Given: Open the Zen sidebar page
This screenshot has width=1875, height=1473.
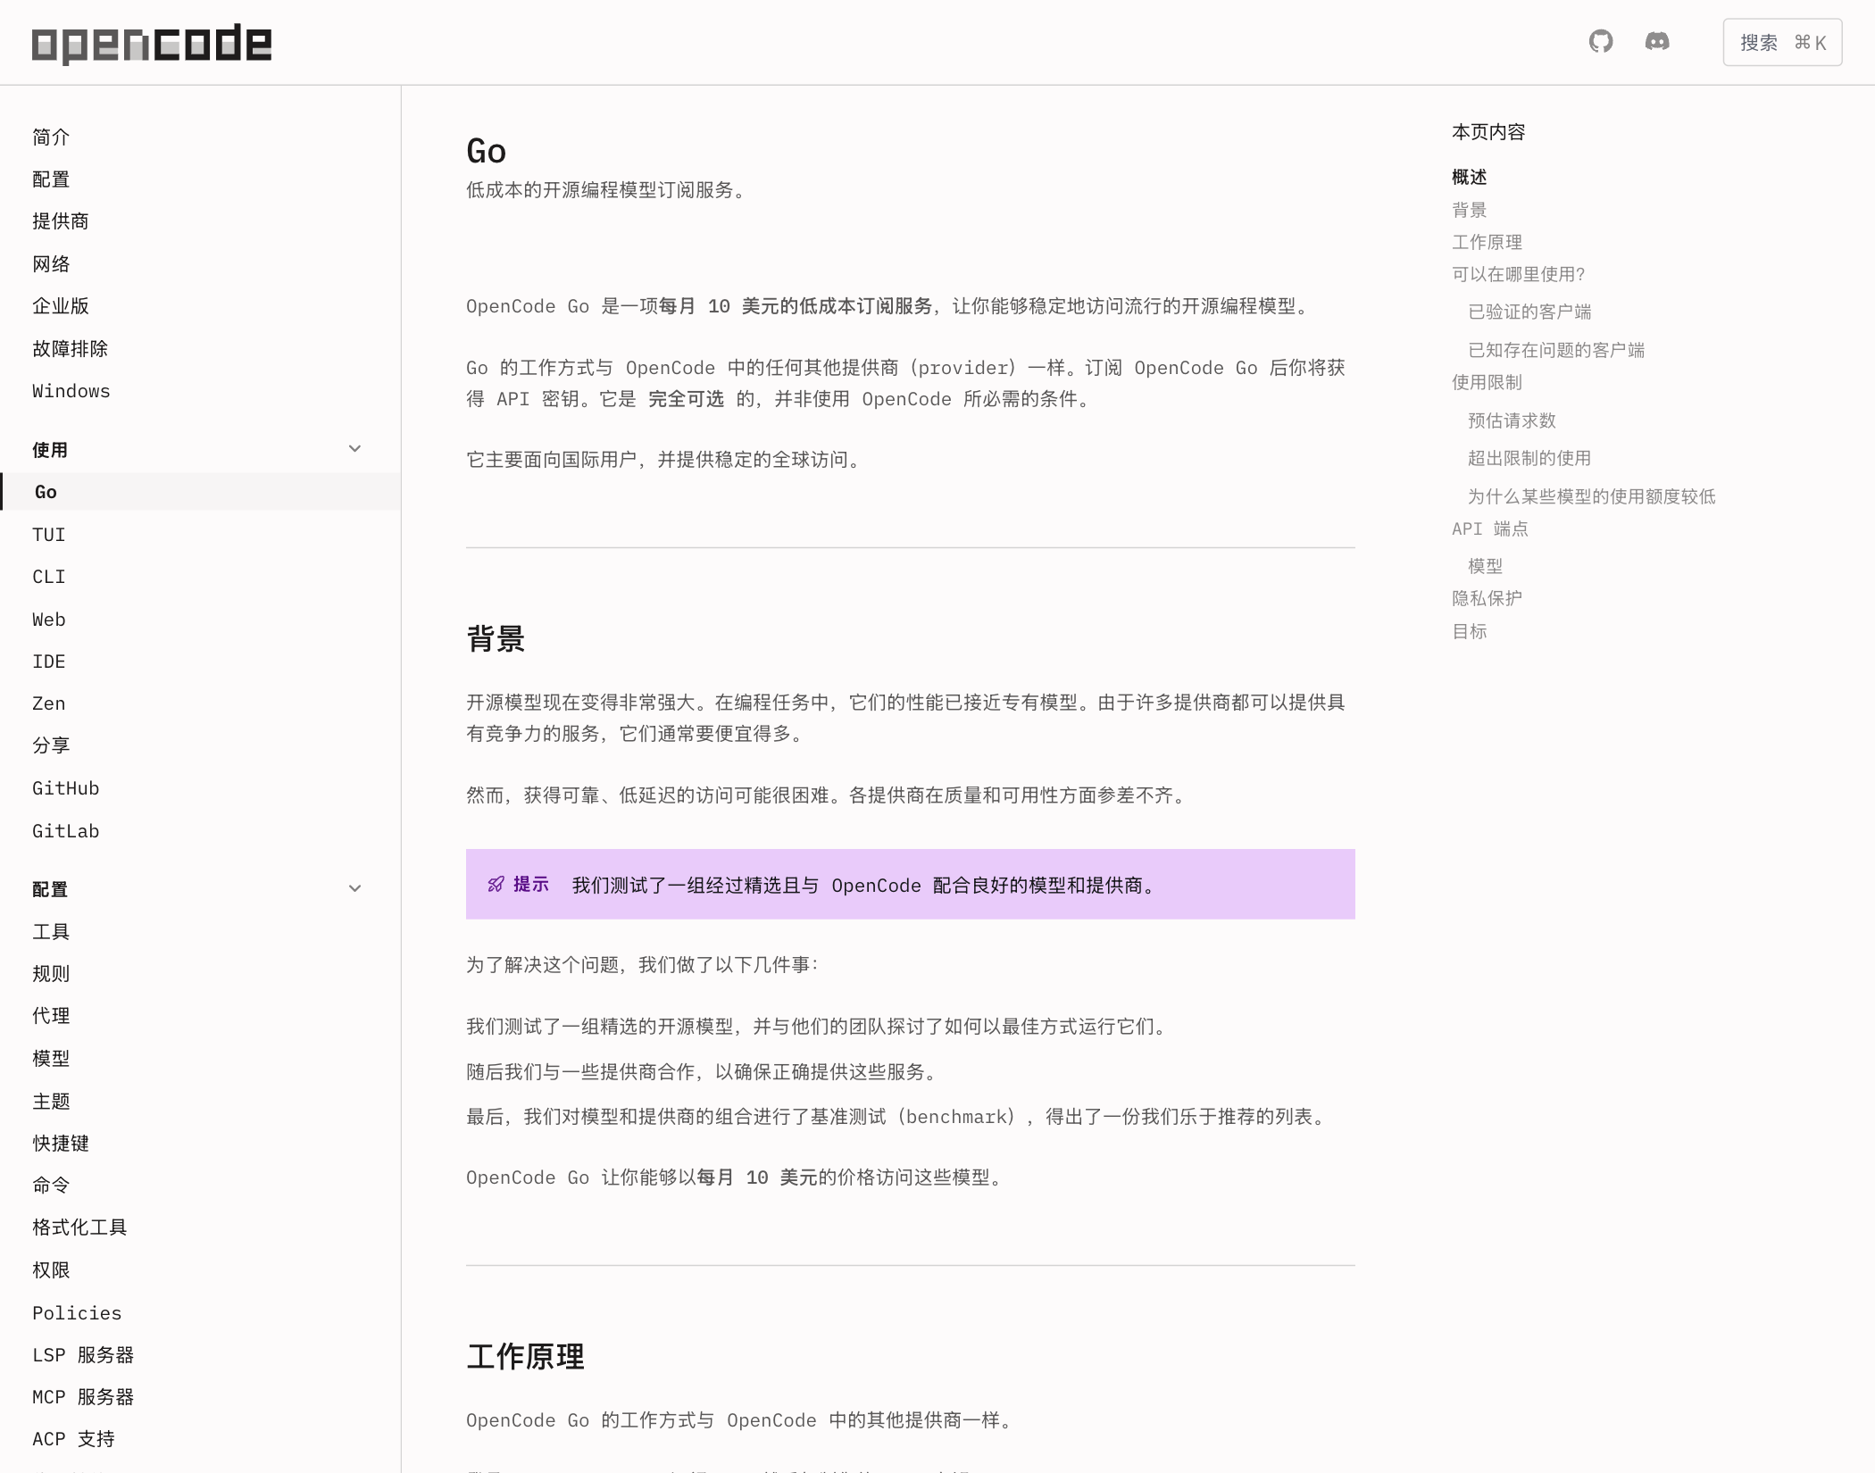Looking at the screenshot, I should pos(49,703).
